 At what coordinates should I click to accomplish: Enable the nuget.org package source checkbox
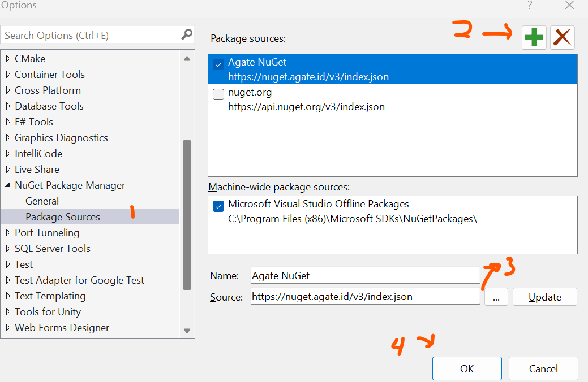pos(218,94)
